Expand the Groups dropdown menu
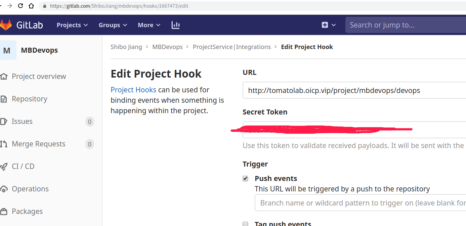Viewport: 466px width, 226px height. tap(113, 25)
